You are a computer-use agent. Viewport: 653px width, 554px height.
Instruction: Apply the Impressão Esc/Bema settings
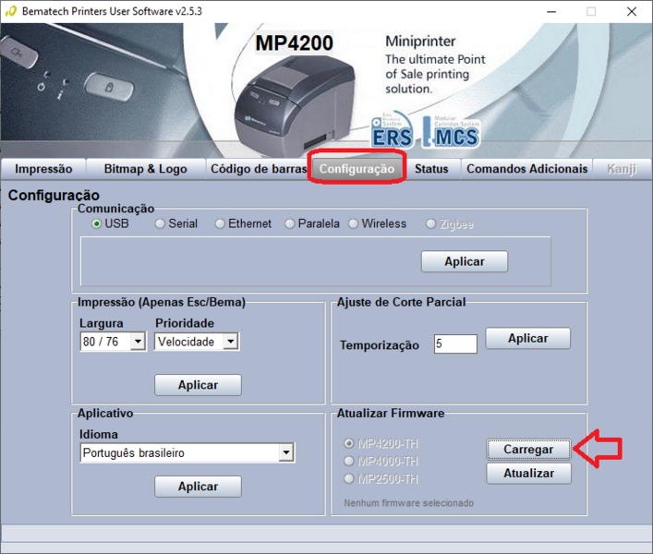[198, 385]
